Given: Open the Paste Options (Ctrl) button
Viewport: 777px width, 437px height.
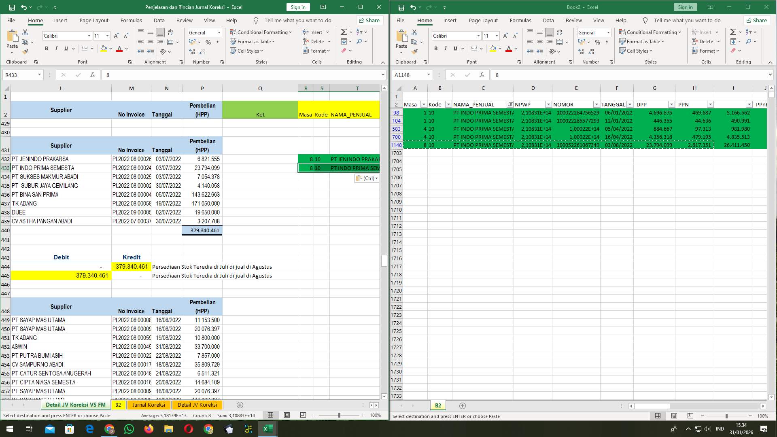Looking at the screenshot, I should [x=366, y=178].
